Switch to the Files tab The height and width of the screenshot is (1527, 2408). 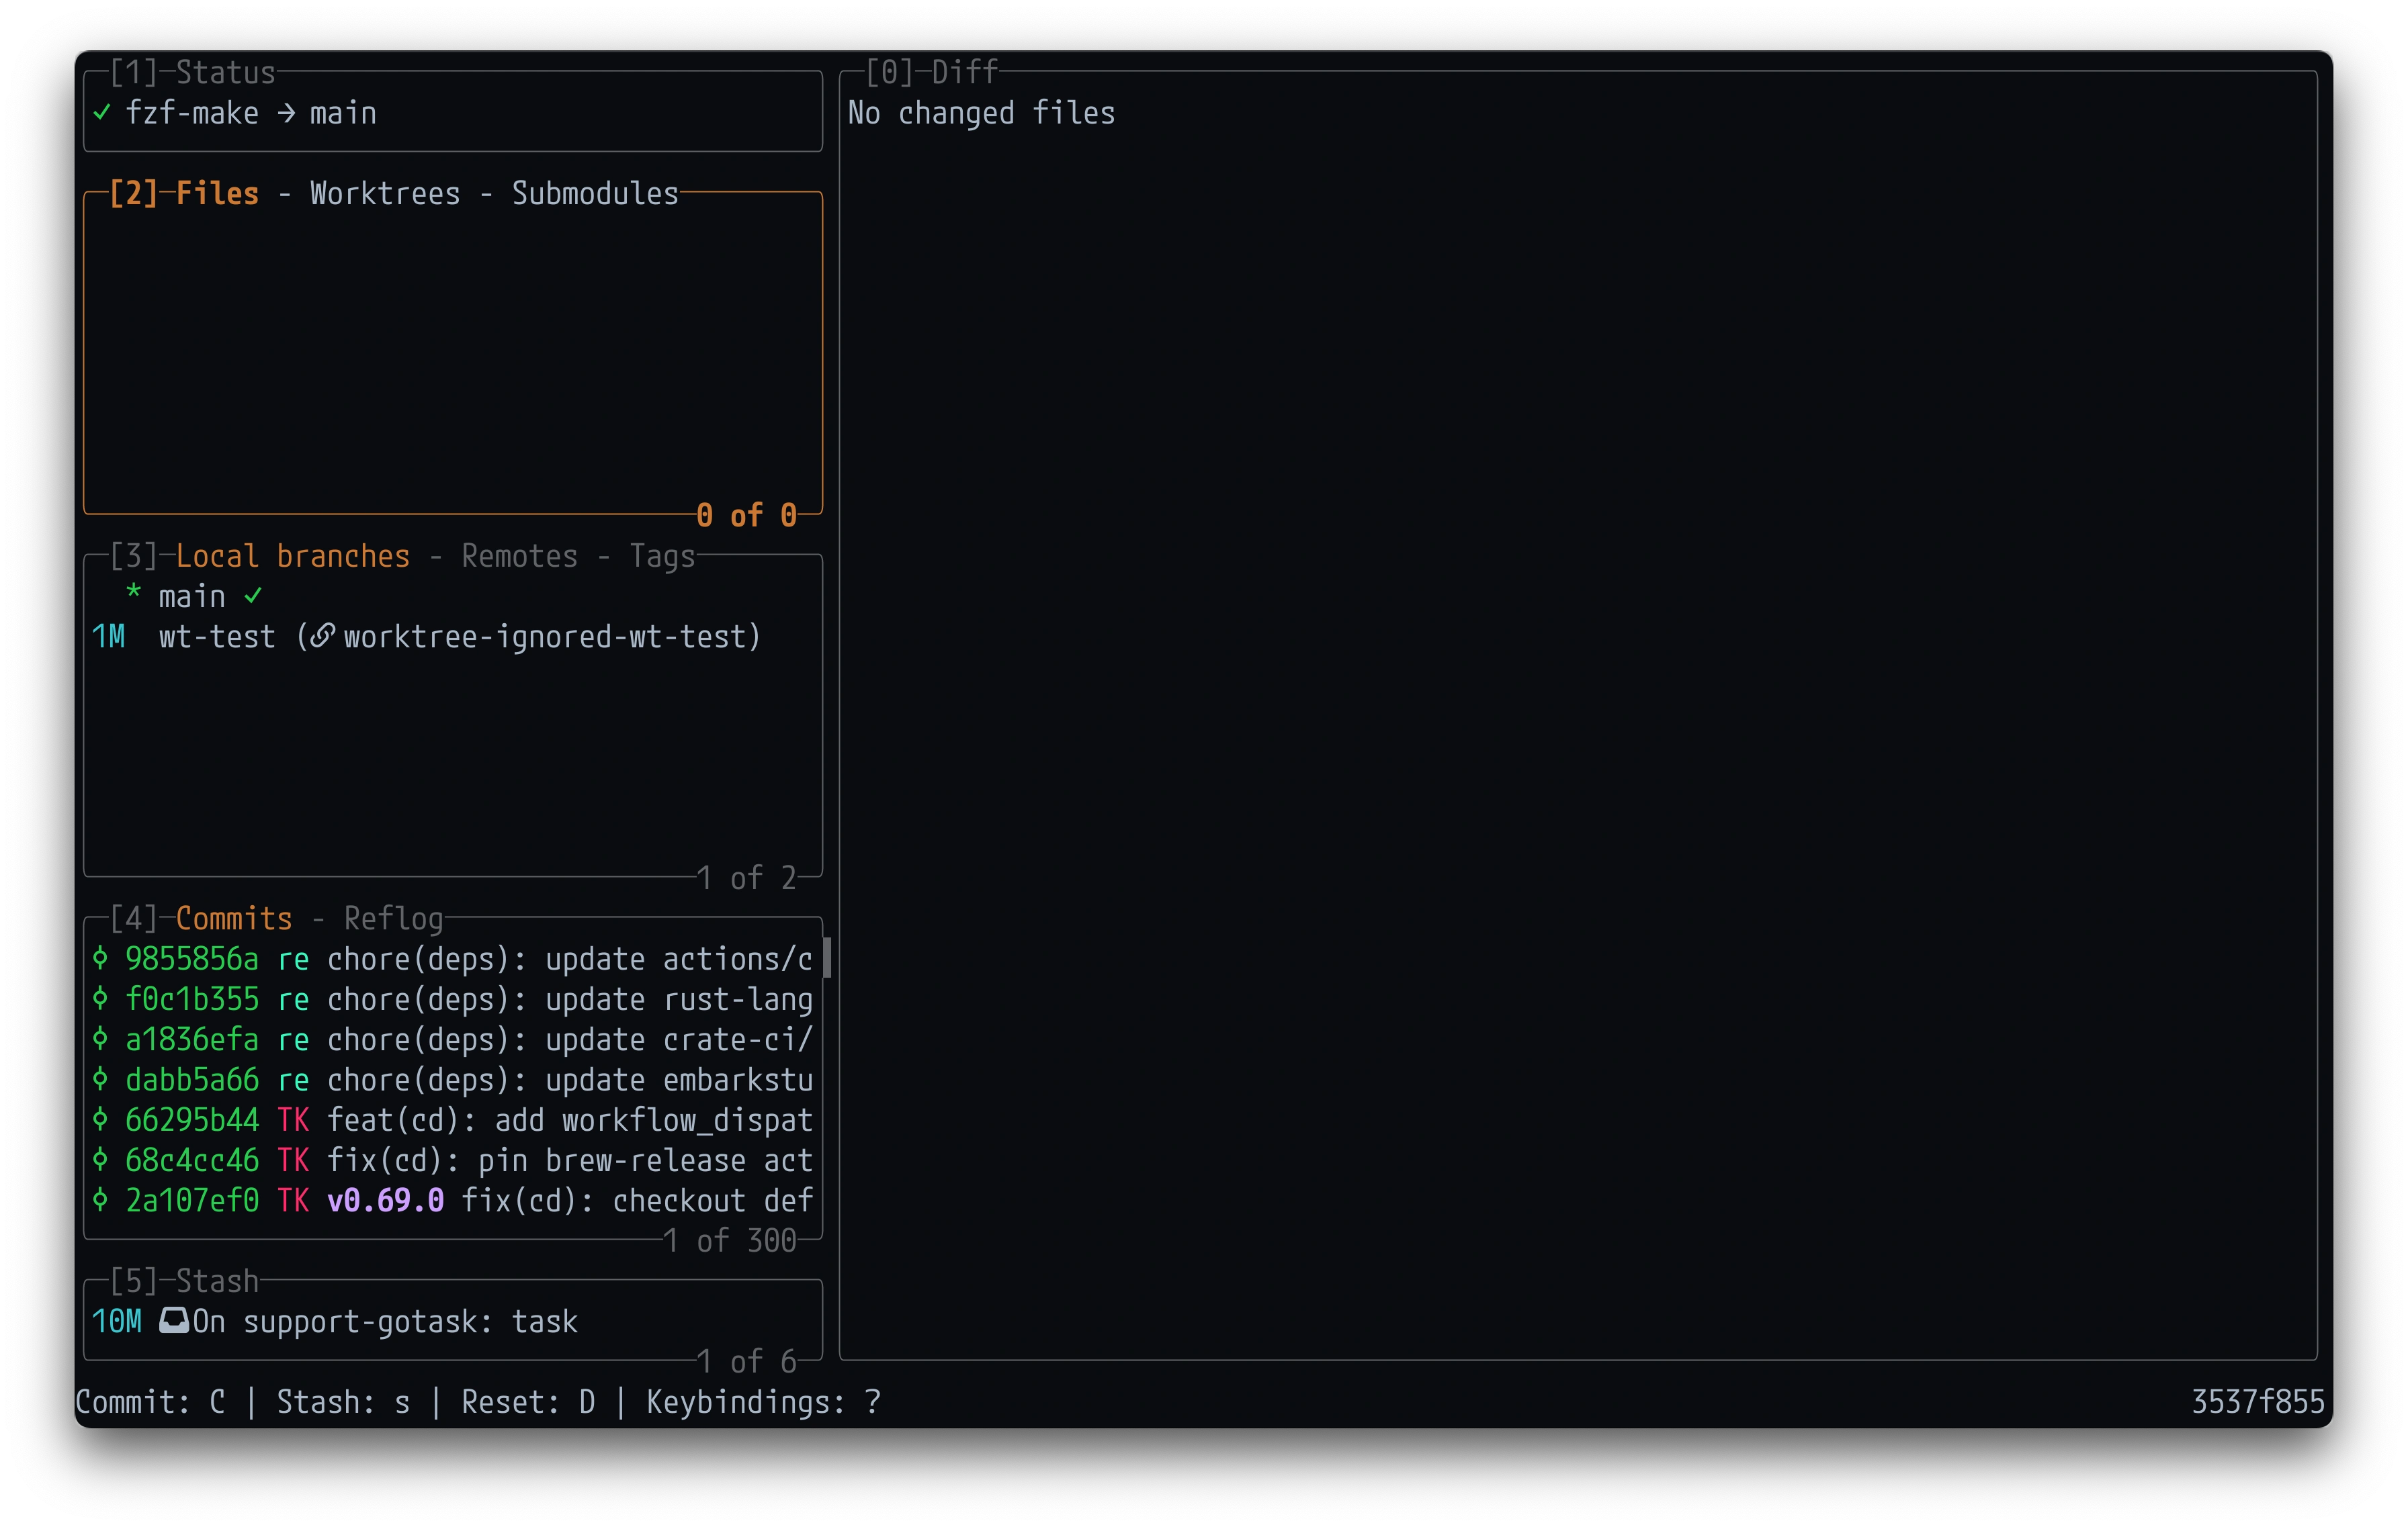[x=217, y=193]
